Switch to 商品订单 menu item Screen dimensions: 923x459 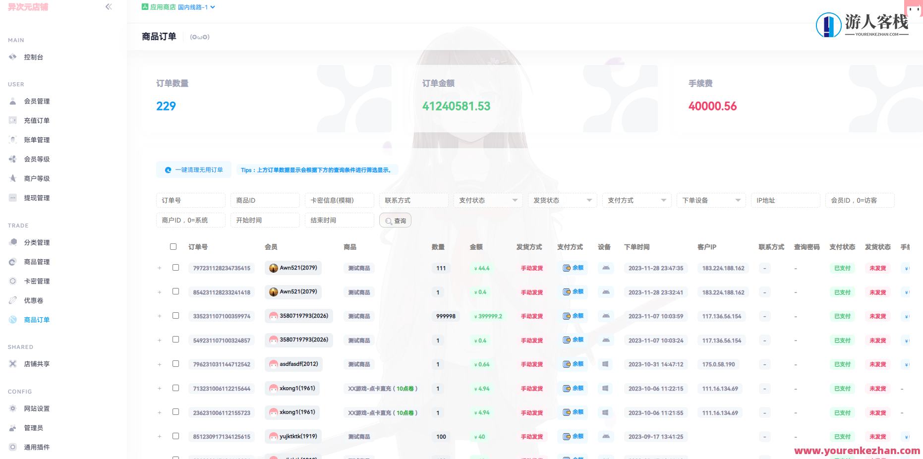(x=36, y=320)
